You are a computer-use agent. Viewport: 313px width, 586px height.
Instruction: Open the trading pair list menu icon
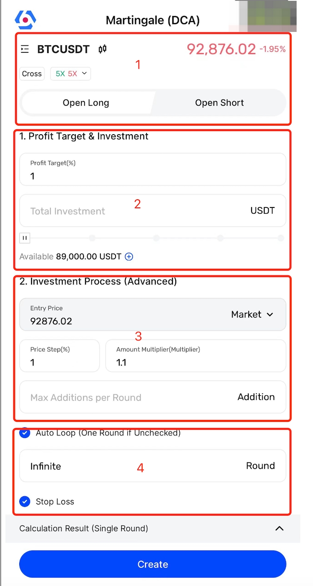click(x=25, y=50)
